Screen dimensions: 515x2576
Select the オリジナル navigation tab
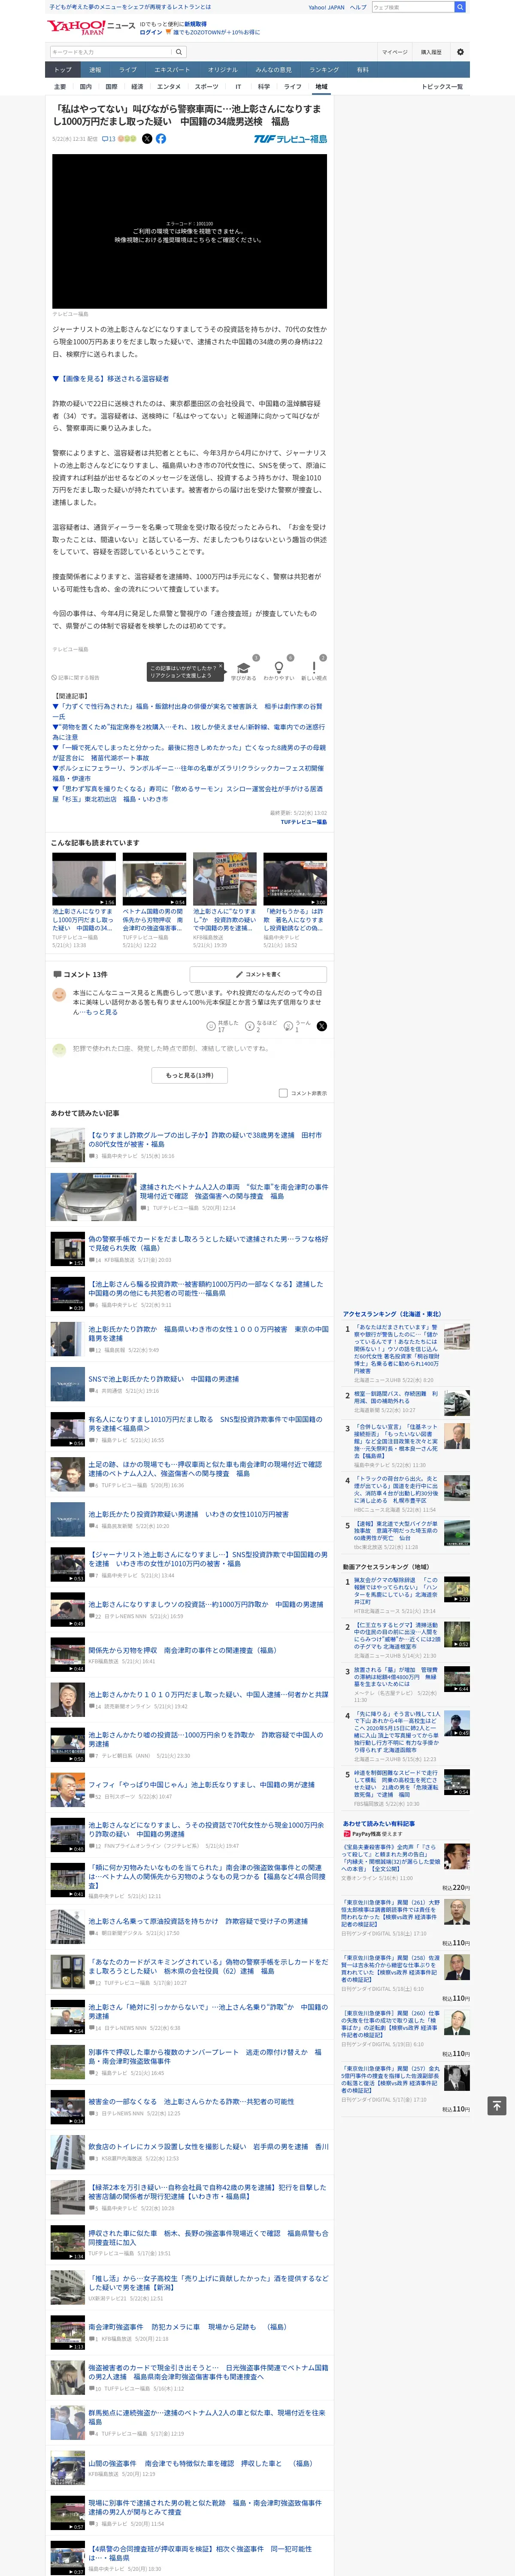223,70
